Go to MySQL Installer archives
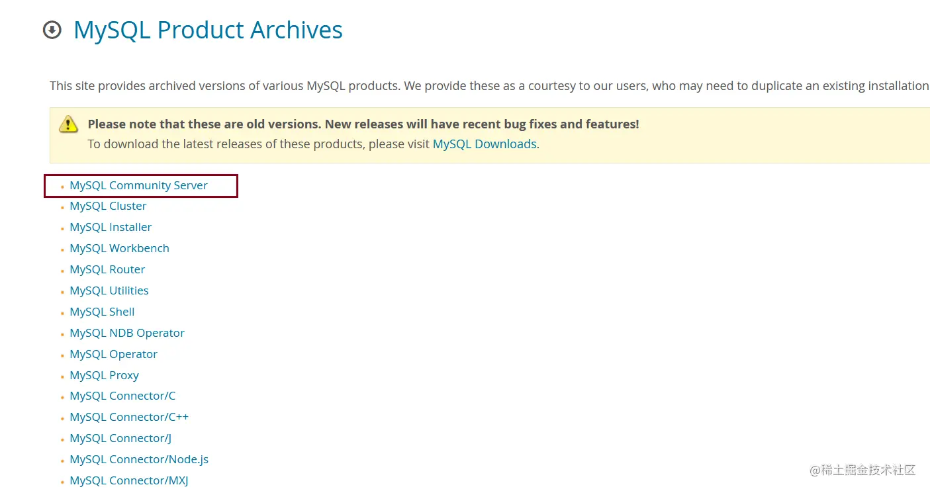Viewport: 930px width, 491px height. 111,228
